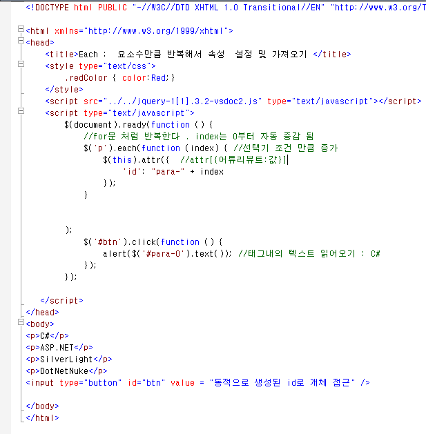This screenshot has width=426, height=434.
Task: Click the <p>SilverLight</p> line
Action: 69,359
